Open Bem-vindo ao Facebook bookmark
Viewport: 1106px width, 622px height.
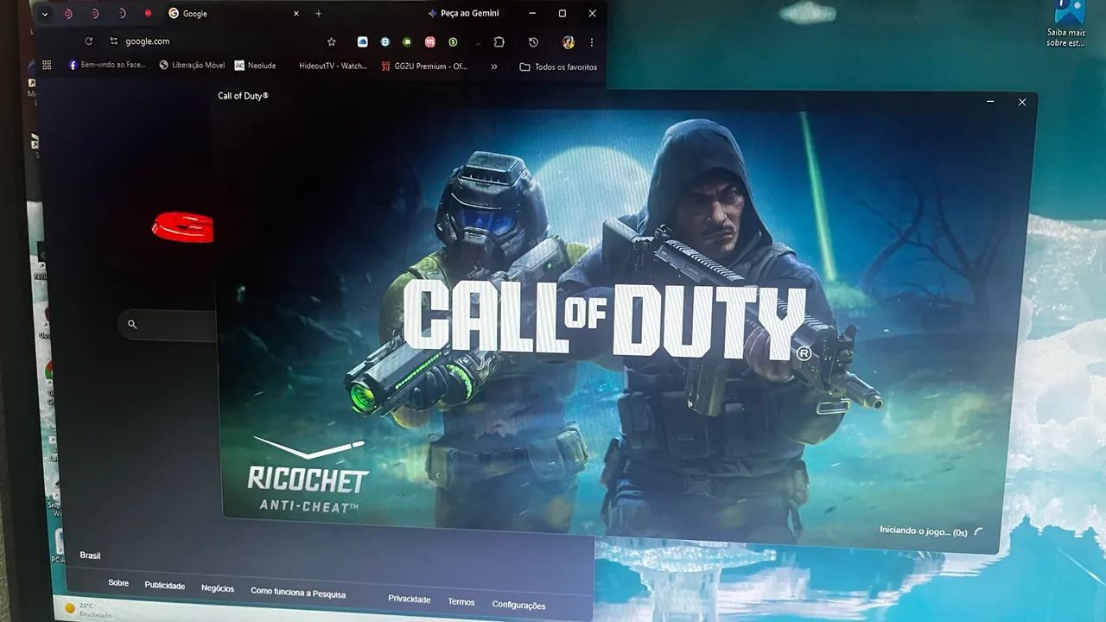107,65
